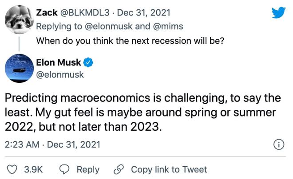293x179 pixels.
Task: Open the @elonmusk mention in reply line
Action: click(x=106, y=26)
